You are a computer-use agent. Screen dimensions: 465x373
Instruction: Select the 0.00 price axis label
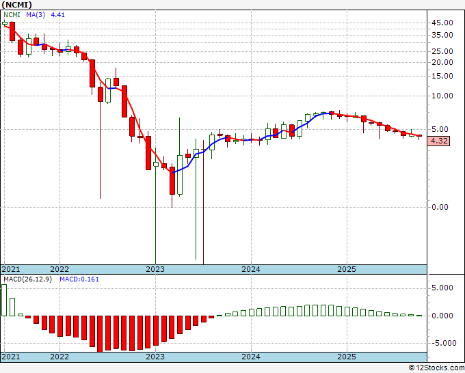pyautogui.click(x=440, y=207)
